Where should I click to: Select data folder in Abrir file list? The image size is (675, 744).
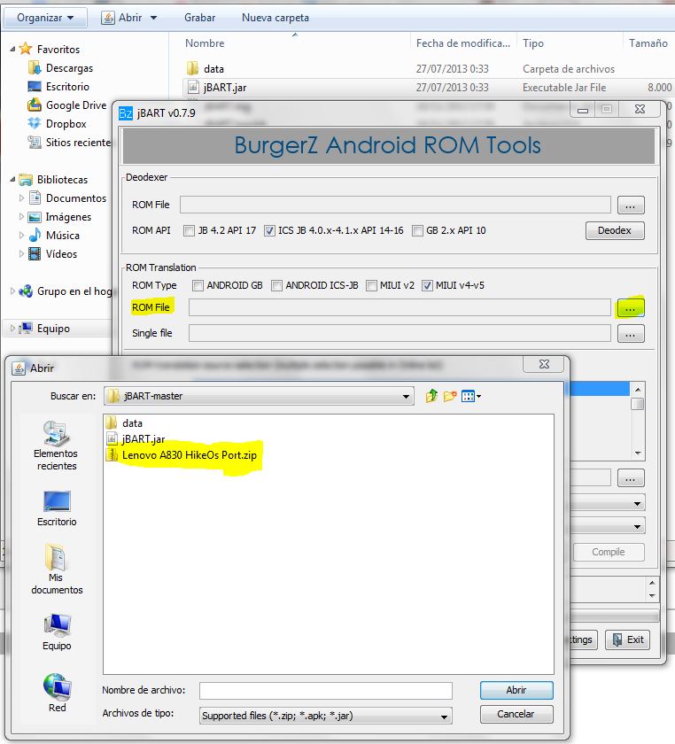coord(125,422)
